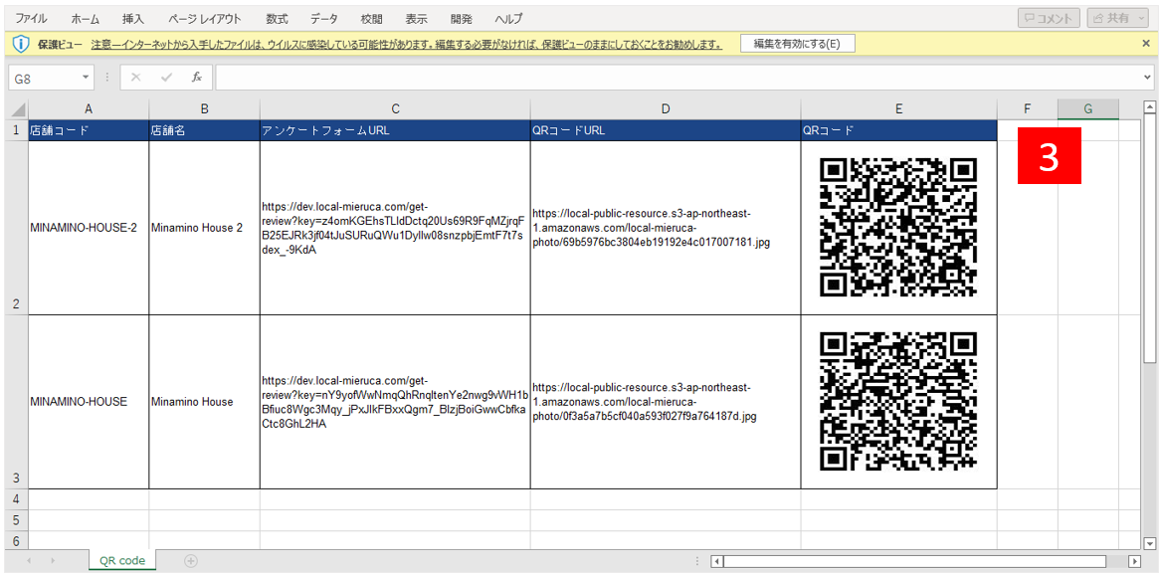Image resolution: width=1161 pixels, height=574 pixels.
Task: Select column D header
Action: click(x=666, y=108)
